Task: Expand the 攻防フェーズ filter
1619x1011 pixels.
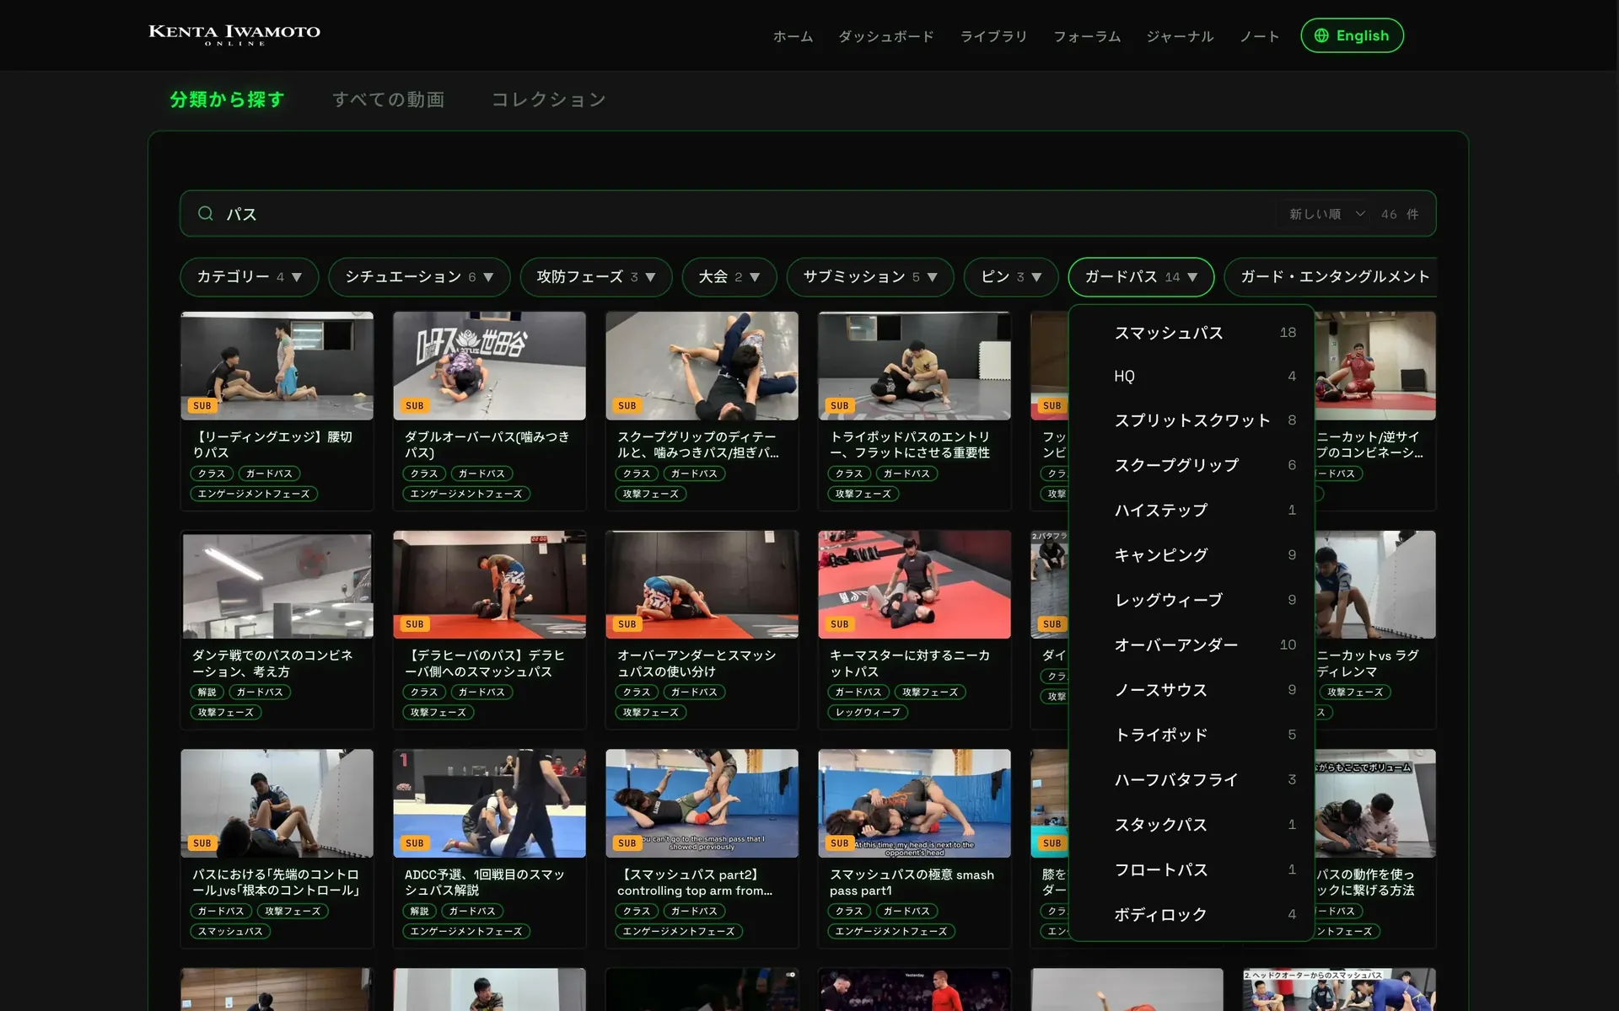Action: pyautogui.click(x=595, y=277)
